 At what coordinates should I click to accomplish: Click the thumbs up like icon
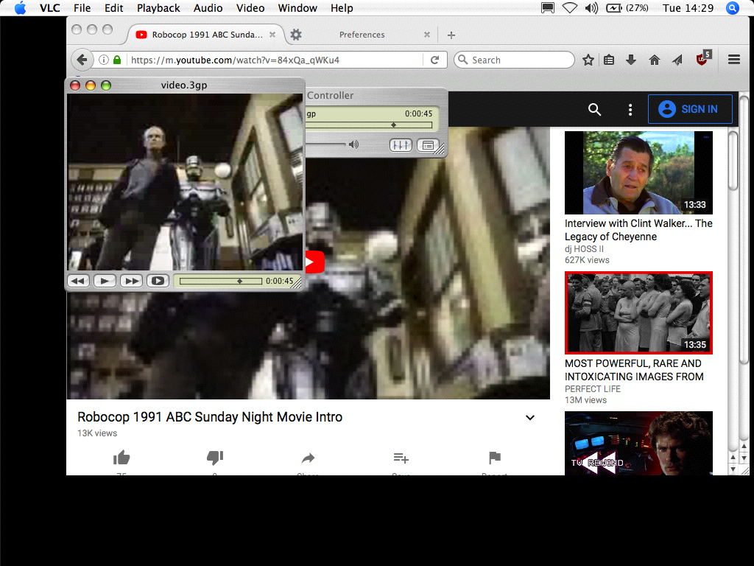(x=121, y=457)
